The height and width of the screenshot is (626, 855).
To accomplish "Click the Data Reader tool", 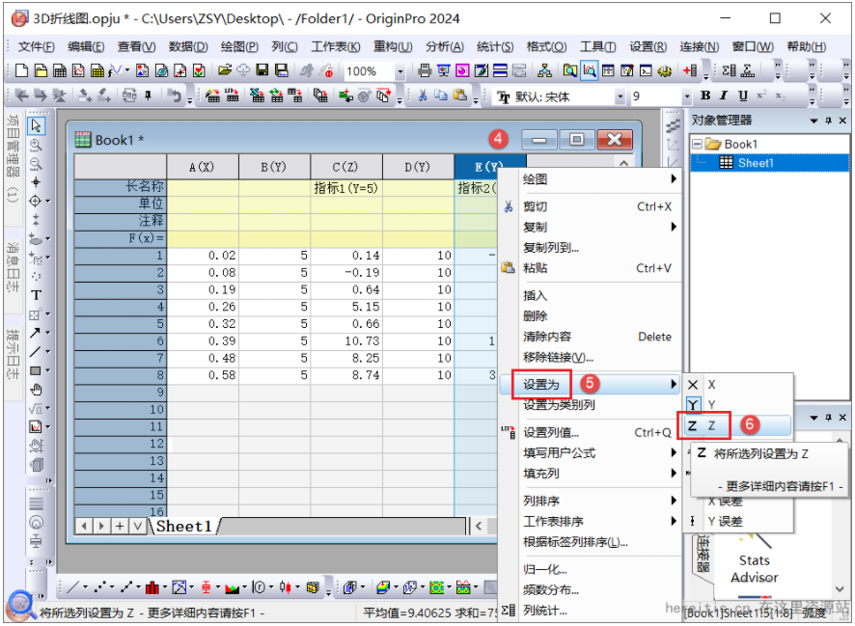I will pyautogui.click(x=36, y=201).
